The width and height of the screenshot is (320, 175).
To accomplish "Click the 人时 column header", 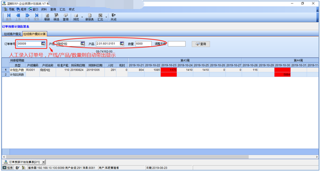I will [x=110, y=65].
